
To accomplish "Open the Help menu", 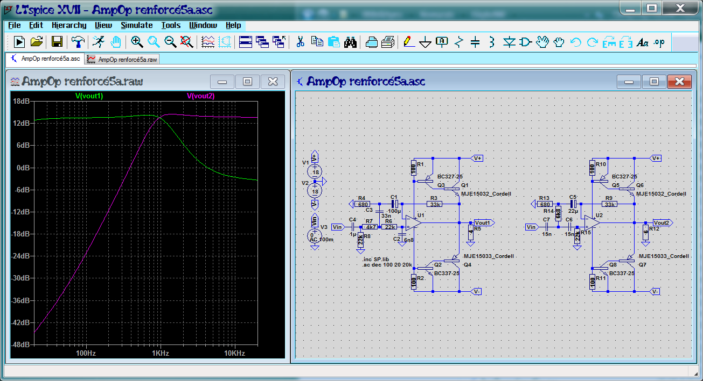I will 233,25.
